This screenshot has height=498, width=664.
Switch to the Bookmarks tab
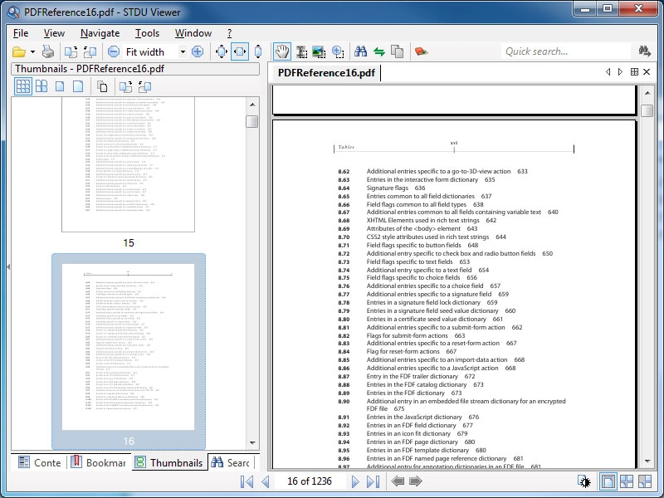pyautogui.click(x=99, y=462)
